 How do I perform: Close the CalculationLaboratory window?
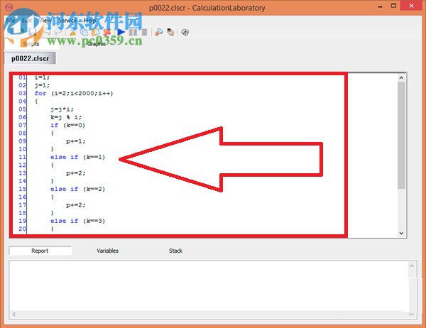(411, 6)
